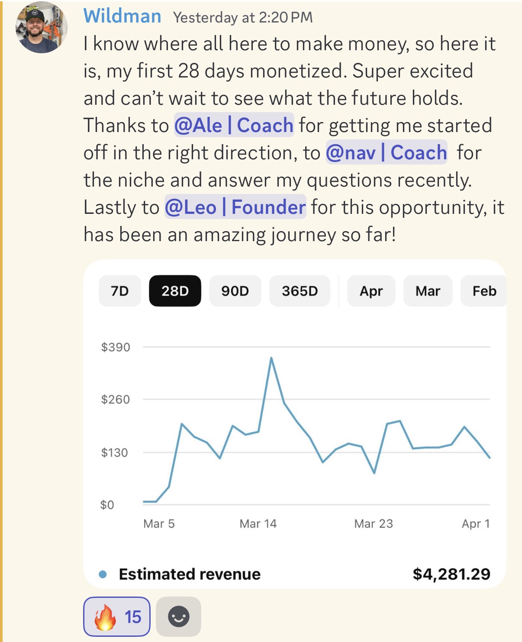Open the revenue chart image attachment
Image resolution: width=522 pixels, height=642 pixels.
[295, 424]
